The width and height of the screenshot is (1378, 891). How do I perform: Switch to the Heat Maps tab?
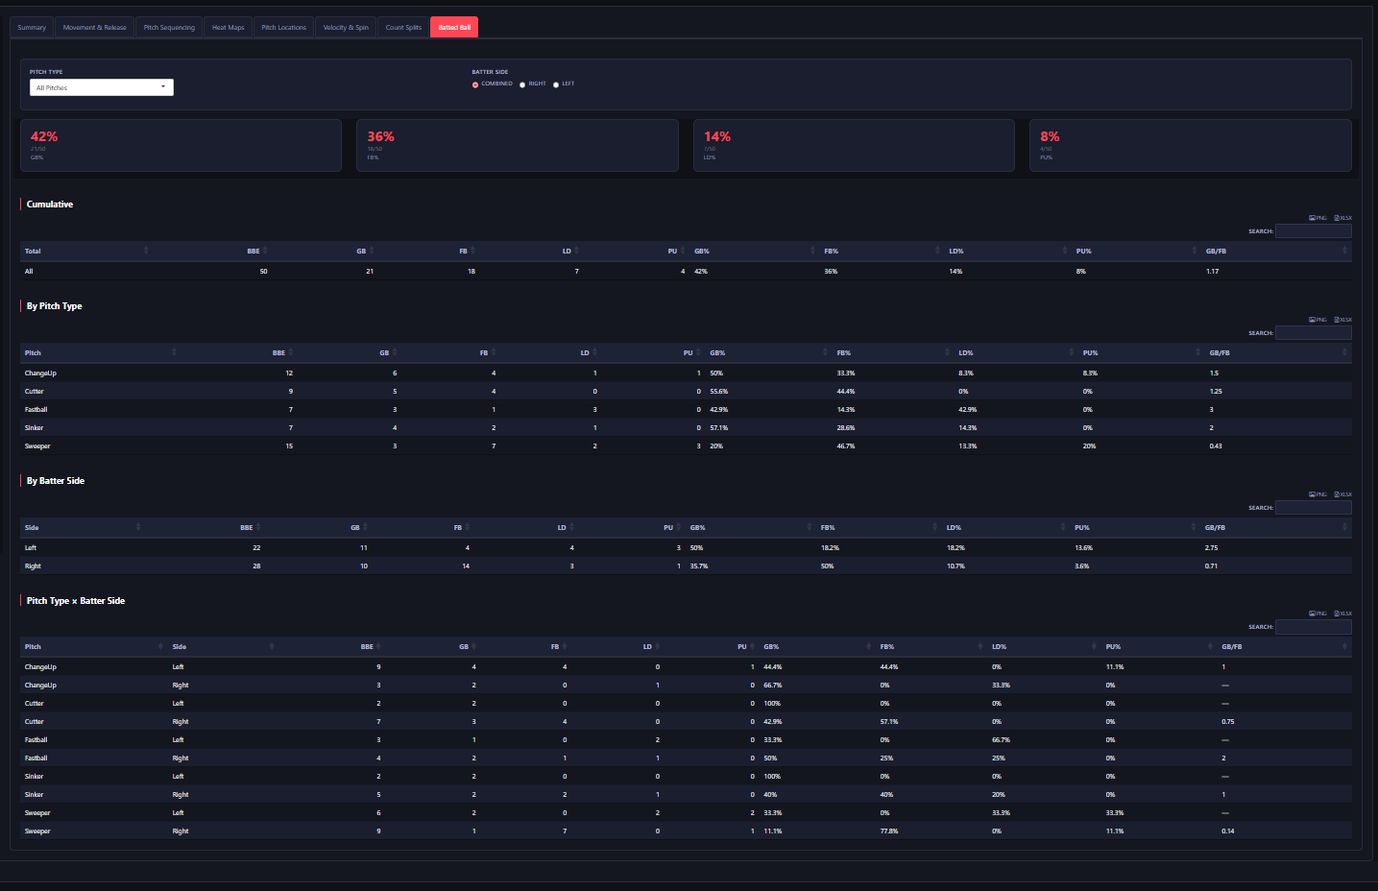(229, 28)
